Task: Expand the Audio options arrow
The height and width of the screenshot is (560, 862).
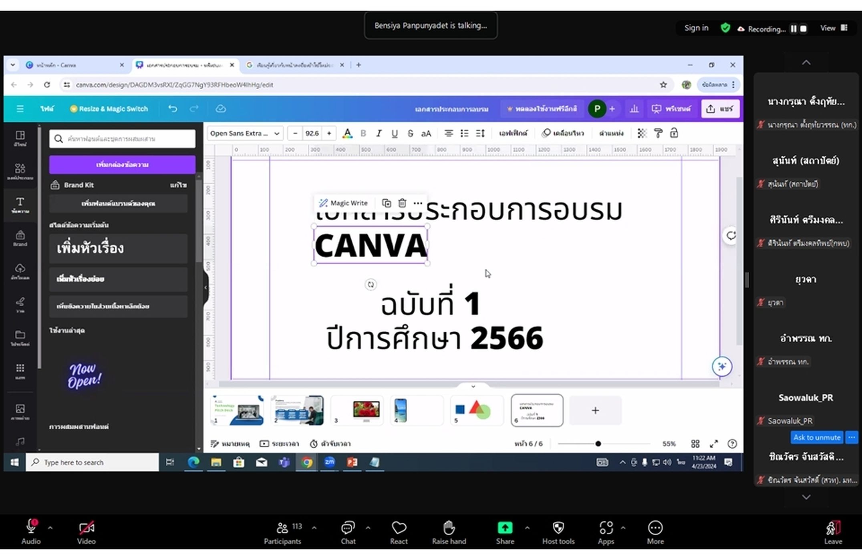Action: point(50,528)
